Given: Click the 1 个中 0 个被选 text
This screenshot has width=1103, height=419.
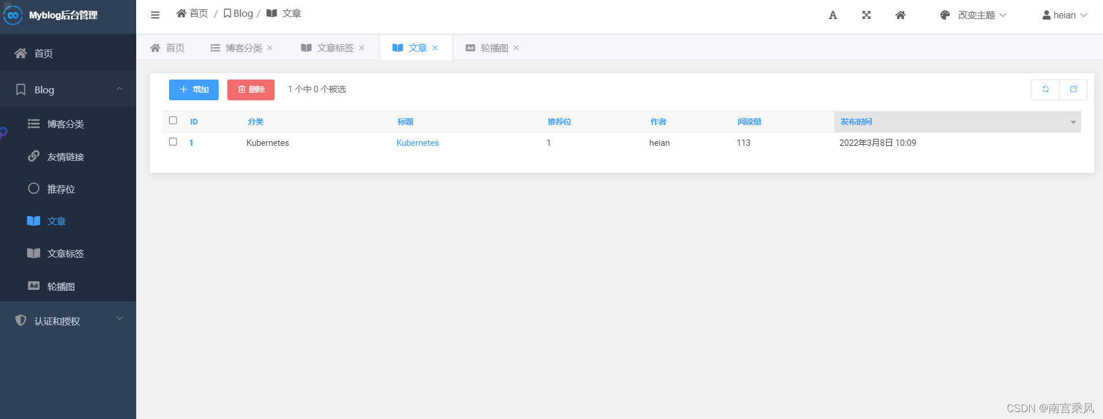Looking at the screenshot, I should (x=317, y=89).
